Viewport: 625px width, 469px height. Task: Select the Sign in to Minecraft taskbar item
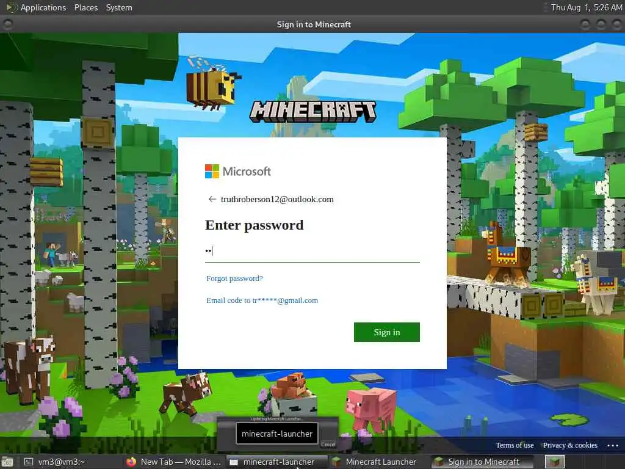[482, 462]
